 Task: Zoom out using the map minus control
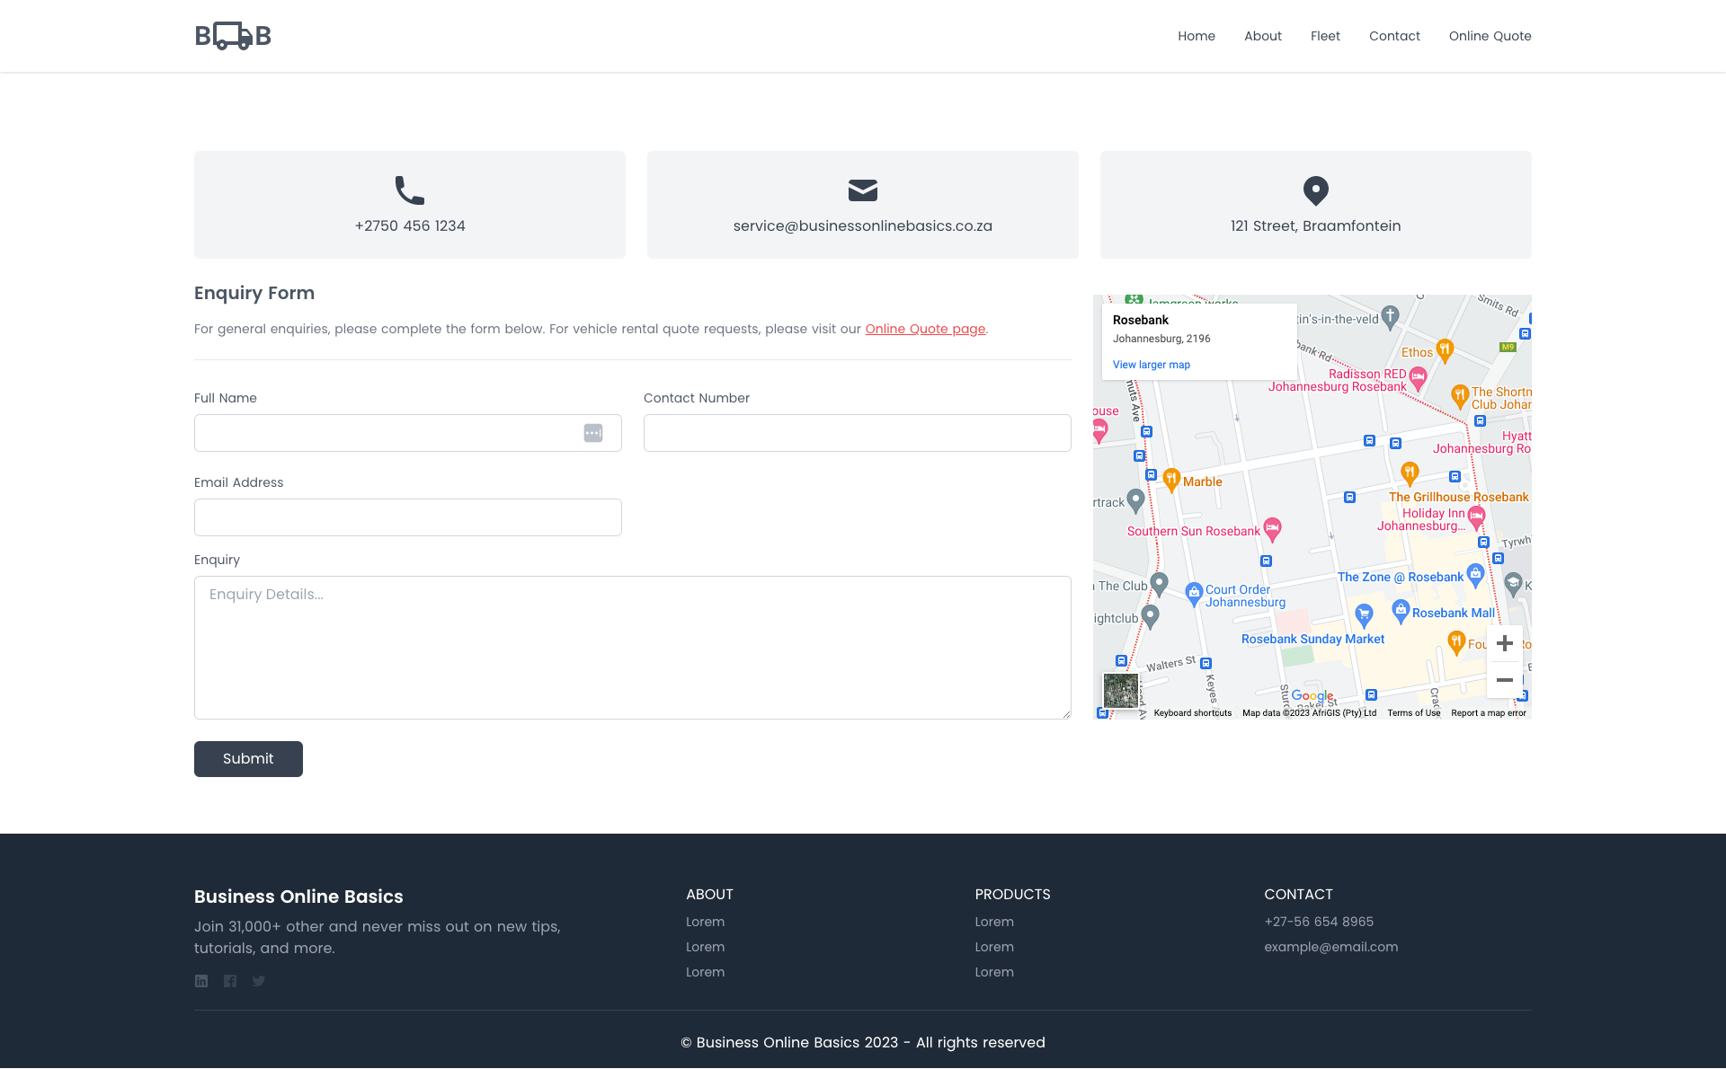1505,680
